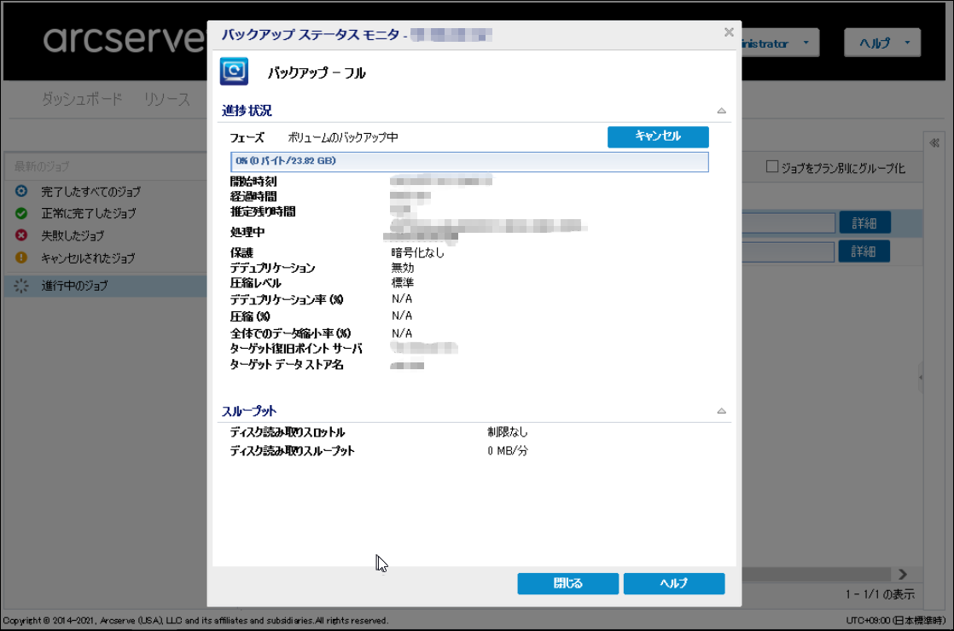This screenshot has height=631, width=954.
Task: Click the 0 MB/分 throughput value
Action: [x=508, y=450]
